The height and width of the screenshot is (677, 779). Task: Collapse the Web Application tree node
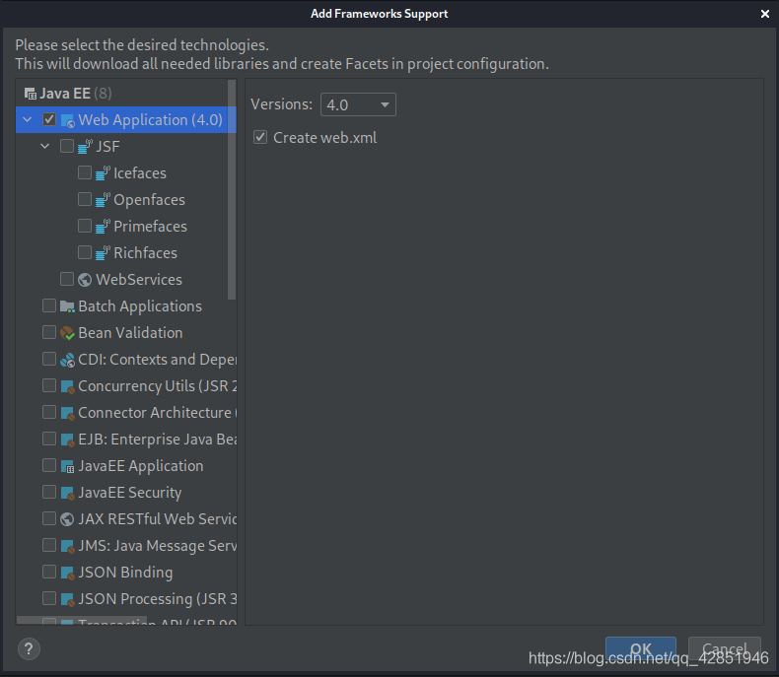click(x=27, y=120)
